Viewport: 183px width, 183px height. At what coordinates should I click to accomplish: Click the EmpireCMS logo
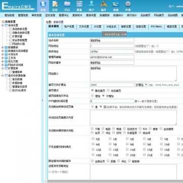18,6
